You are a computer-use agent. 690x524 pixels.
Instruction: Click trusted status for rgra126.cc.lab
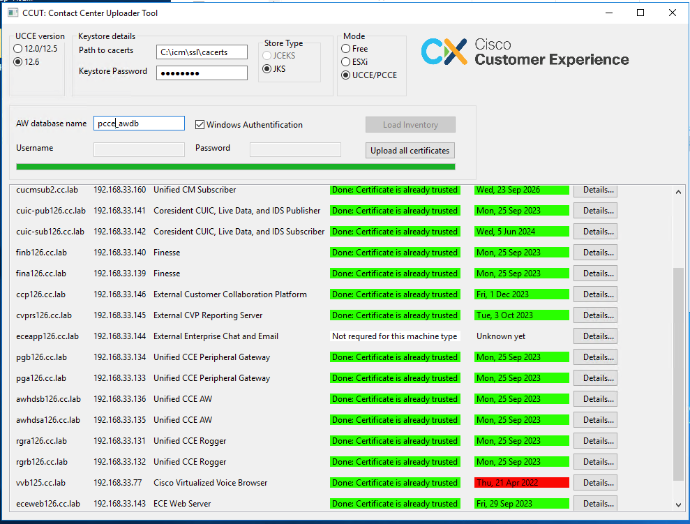point(395,441)
